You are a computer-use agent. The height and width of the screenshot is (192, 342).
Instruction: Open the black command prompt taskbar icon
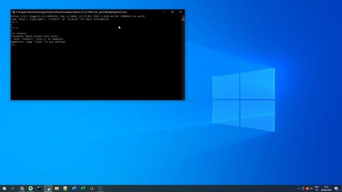(39, 188)
